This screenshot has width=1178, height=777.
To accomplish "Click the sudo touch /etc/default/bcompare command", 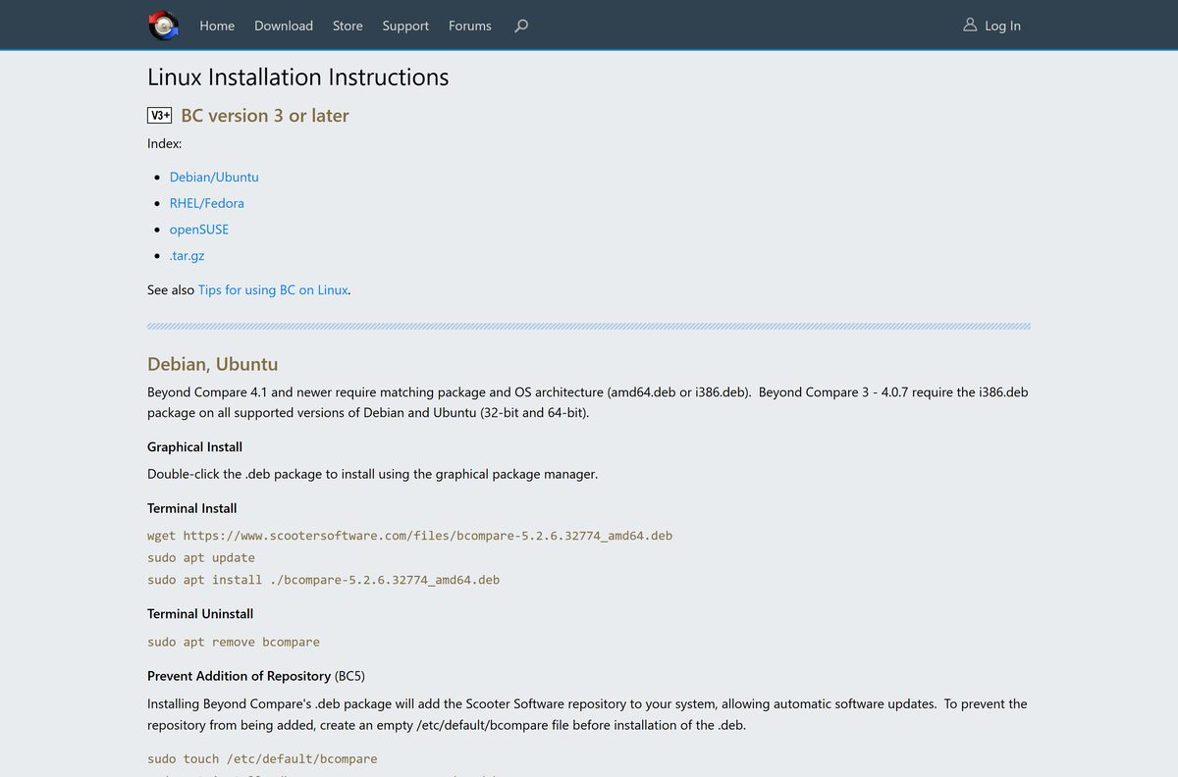I will [x=262, y=758].
